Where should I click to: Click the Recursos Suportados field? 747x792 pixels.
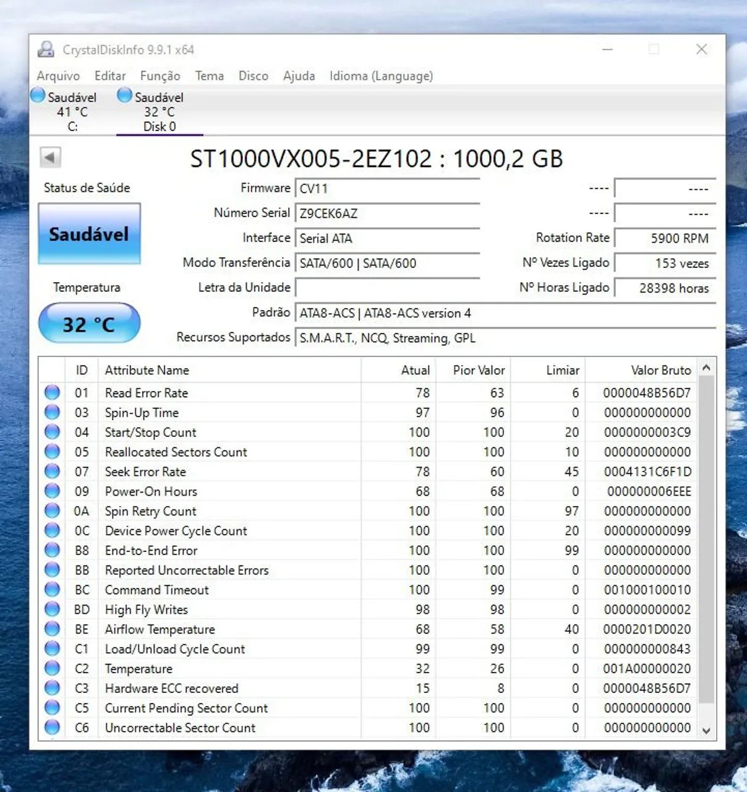pyautogui.click(x=505, y=338)
